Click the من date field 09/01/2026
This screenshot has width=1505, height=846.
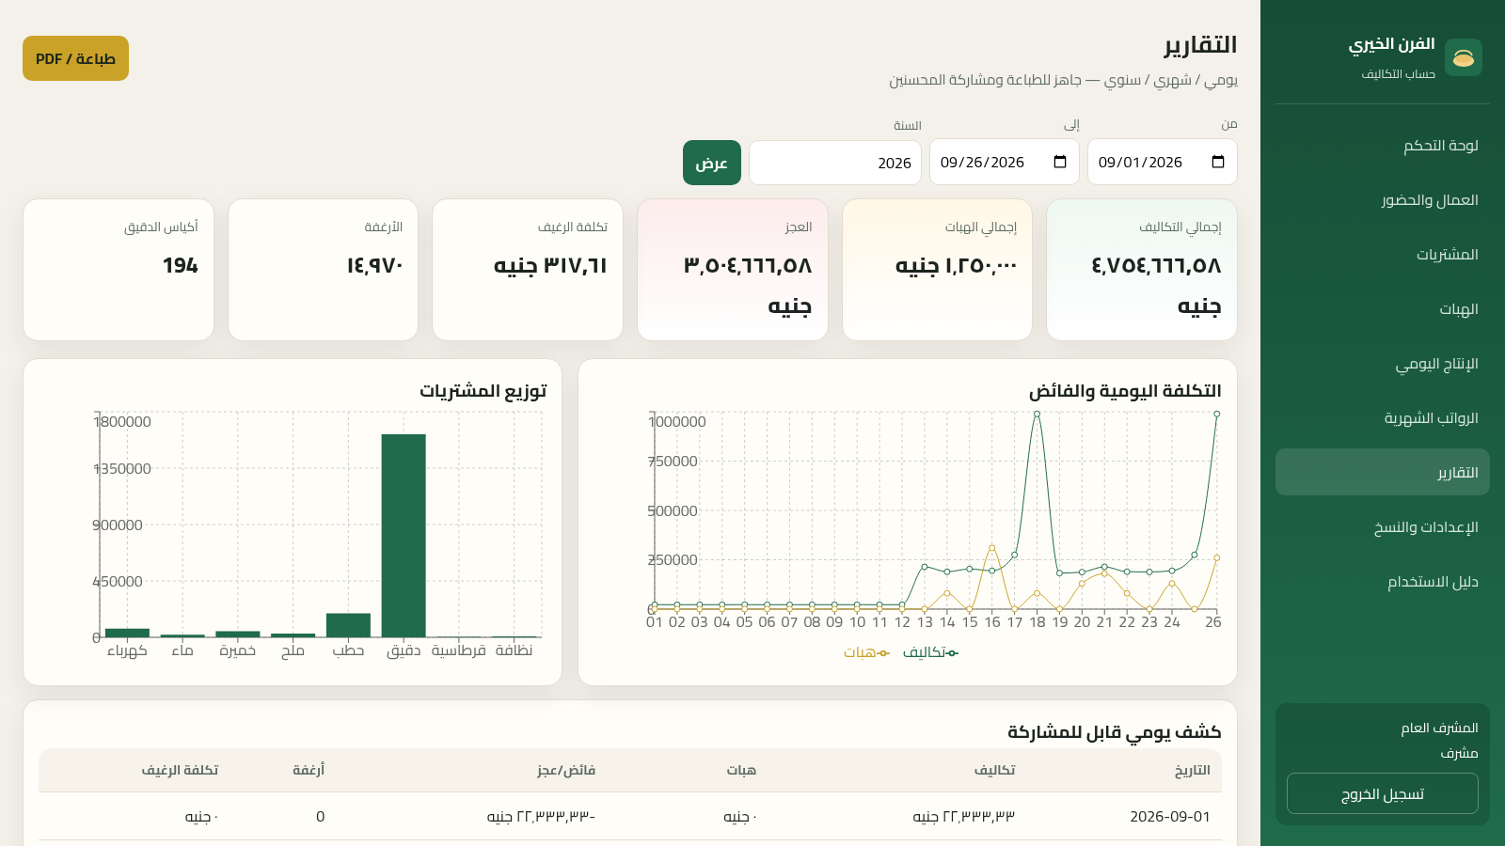(x=1163, y=162)
